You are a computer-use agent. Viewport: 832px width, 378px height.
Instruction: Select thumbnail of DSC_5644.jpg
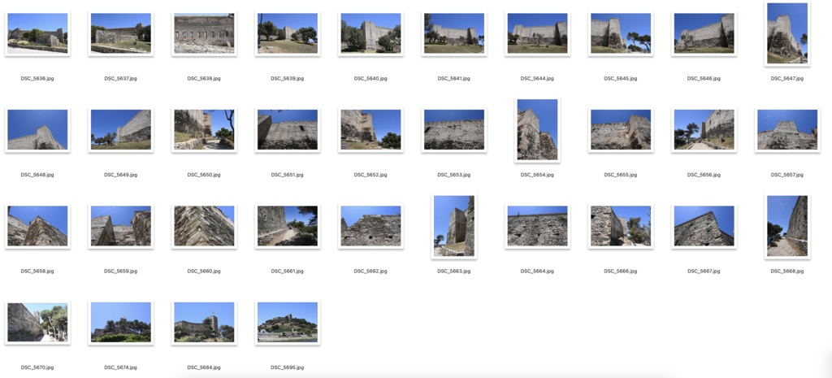538,33
